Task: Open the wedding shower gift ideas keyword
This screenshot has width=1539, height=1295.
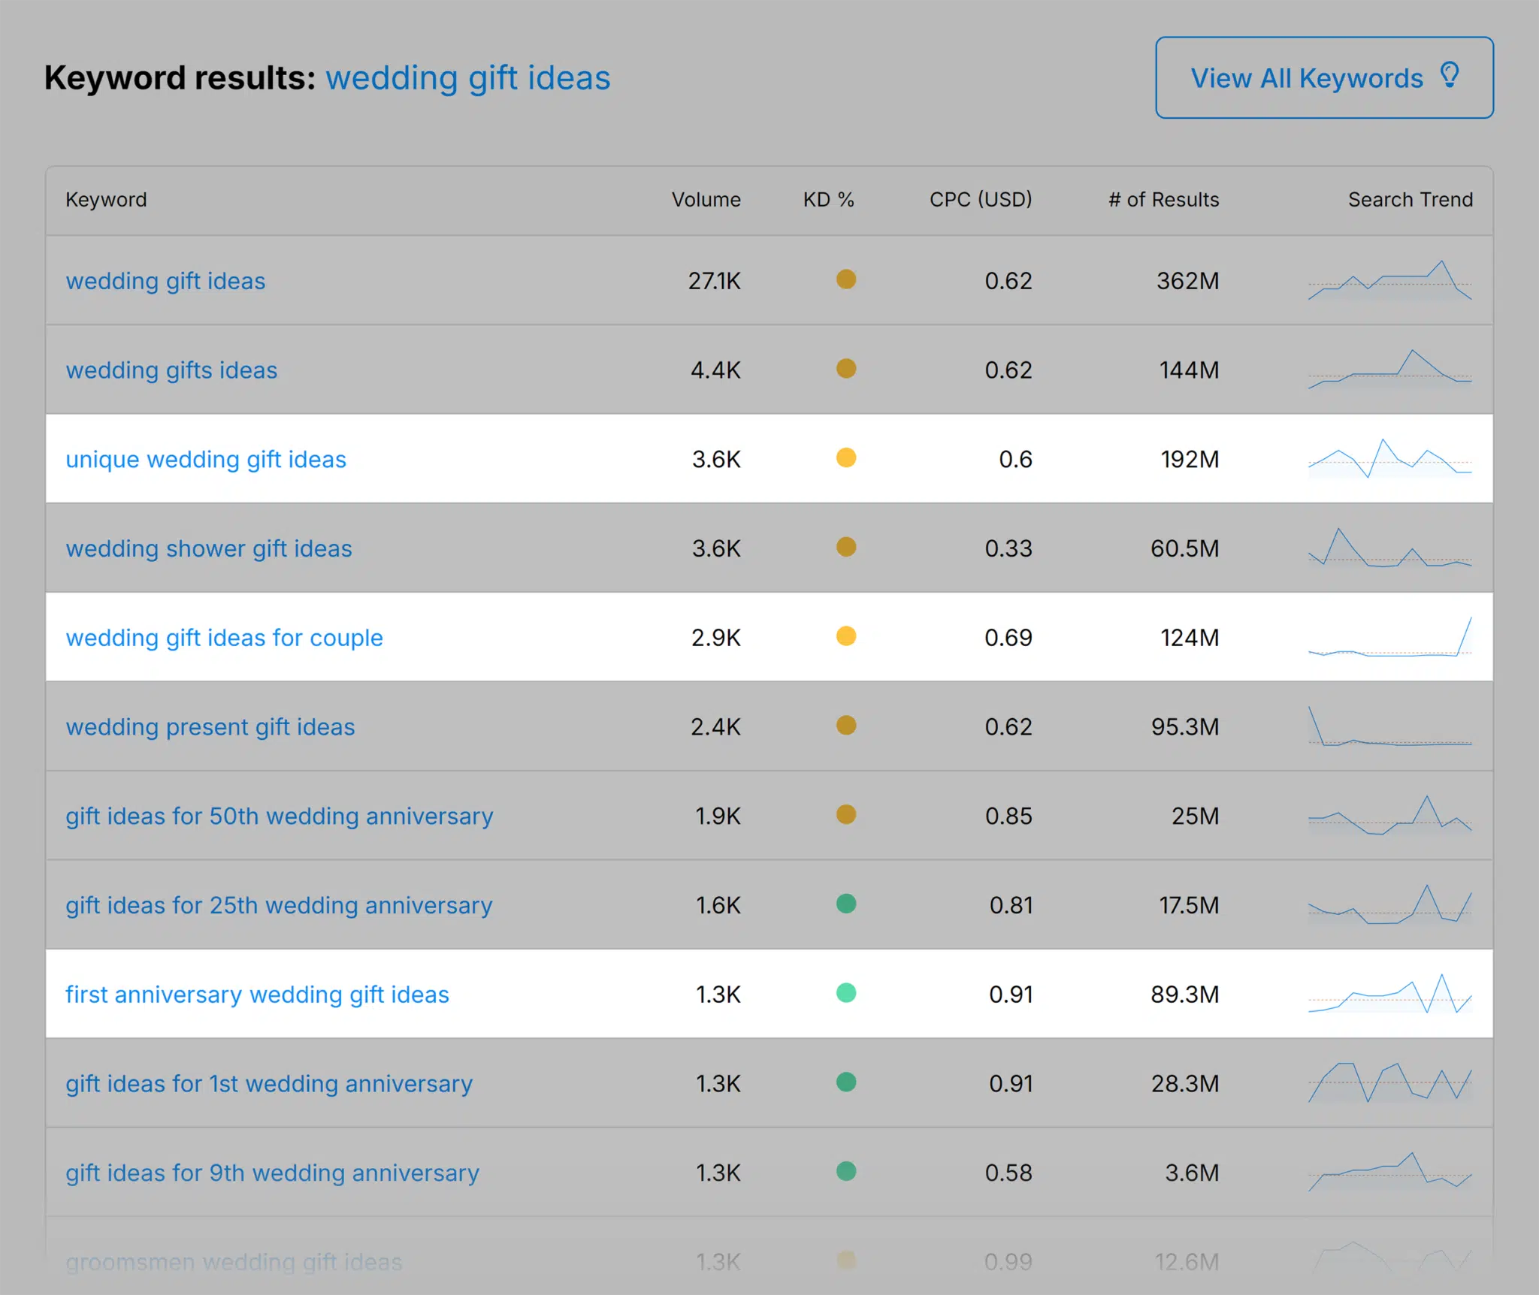Action: pyautogui.click(x=209, y=548)
